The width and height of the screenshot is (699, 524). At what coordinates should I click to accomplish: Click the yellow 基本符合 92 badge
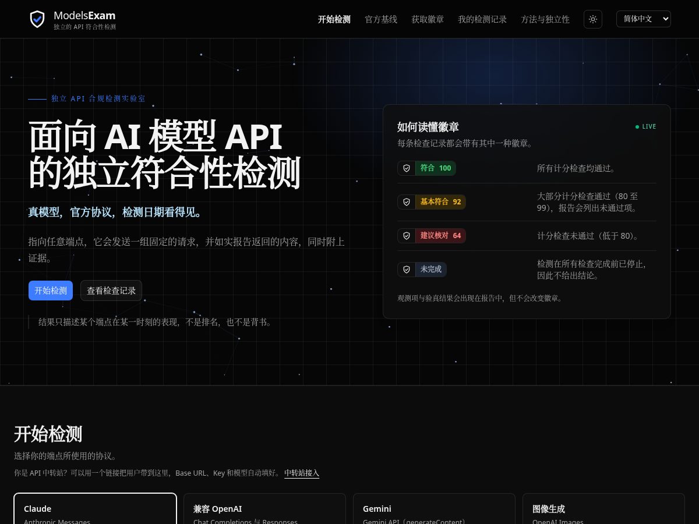[441, 202]
